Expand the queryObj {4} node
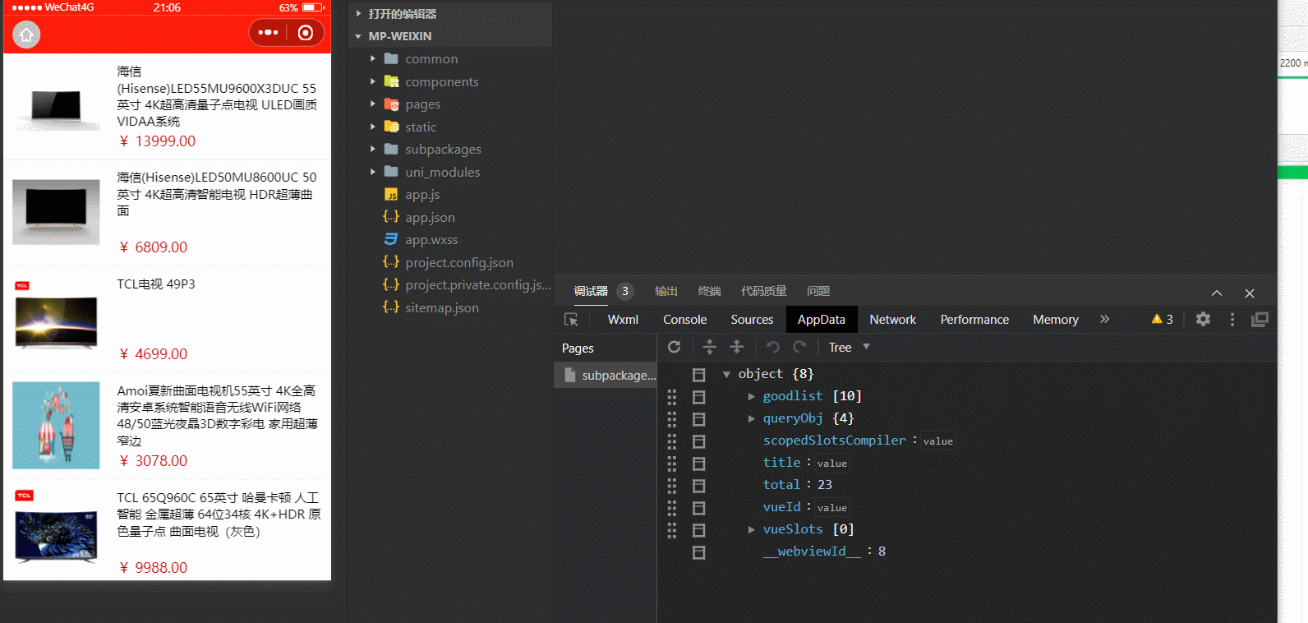The image size is (1308, 623). (x=751, y=418)
